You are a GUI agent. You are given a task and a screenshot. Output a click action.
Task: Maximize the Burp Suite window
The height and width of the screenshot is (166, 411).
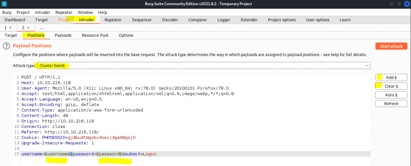pyautogui.click(x=399, y=4)
